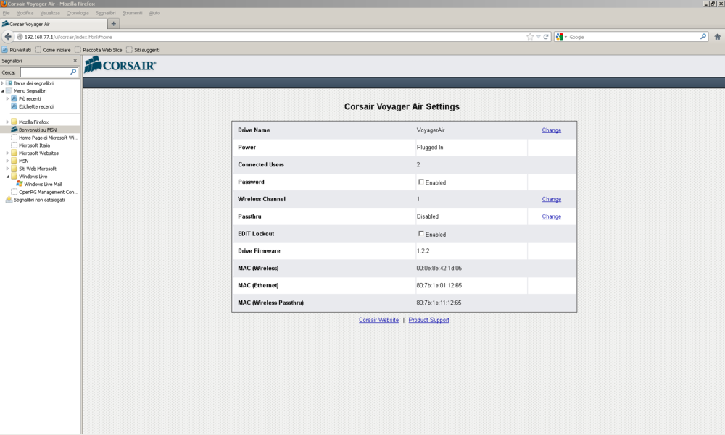Image resolution: width=725 pixels, height=435 pixels.
Task: Expand the Più recenti folder
Action: coord(7,99)
